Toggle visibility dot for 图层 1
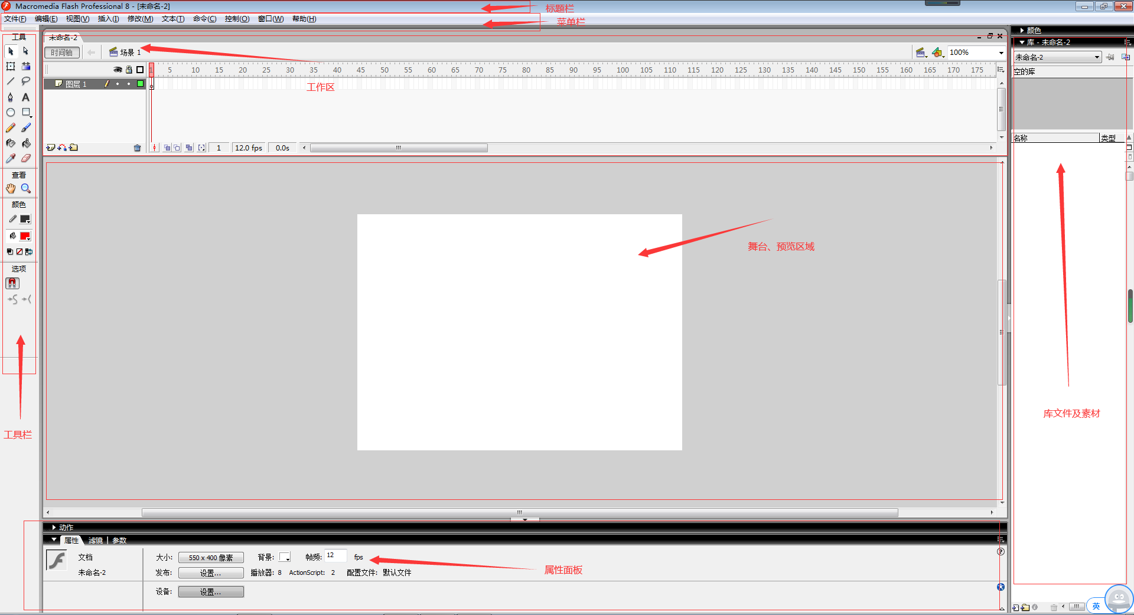 118,84
